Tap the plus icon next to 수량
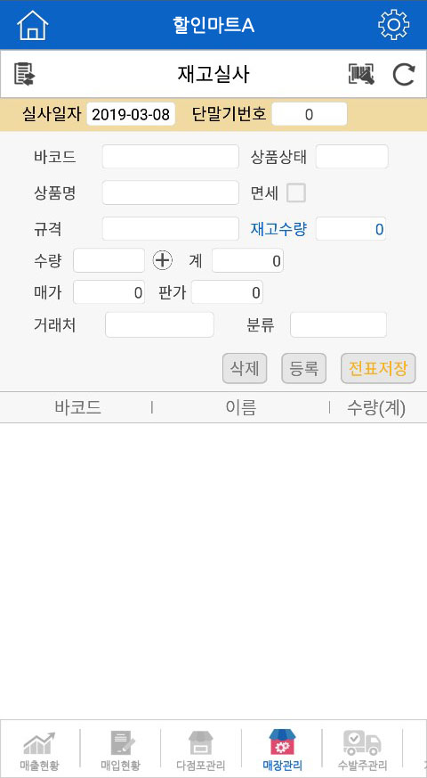427x778 pixels. coord(163,260)
